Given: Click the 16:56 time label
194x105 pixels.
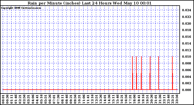Looking at the screenshot, I should (126, 99).
